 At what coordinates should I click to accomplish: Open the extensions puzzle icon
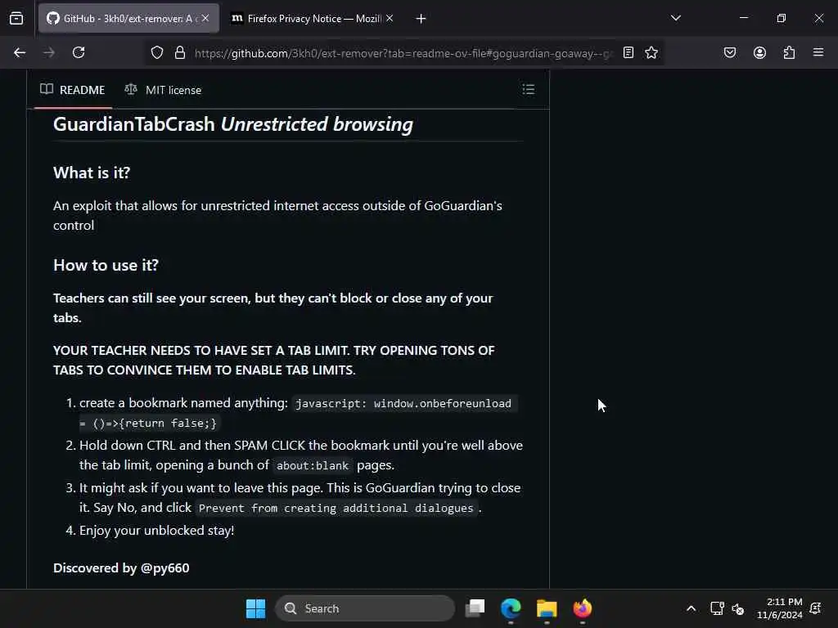click(x=789, y=52)
